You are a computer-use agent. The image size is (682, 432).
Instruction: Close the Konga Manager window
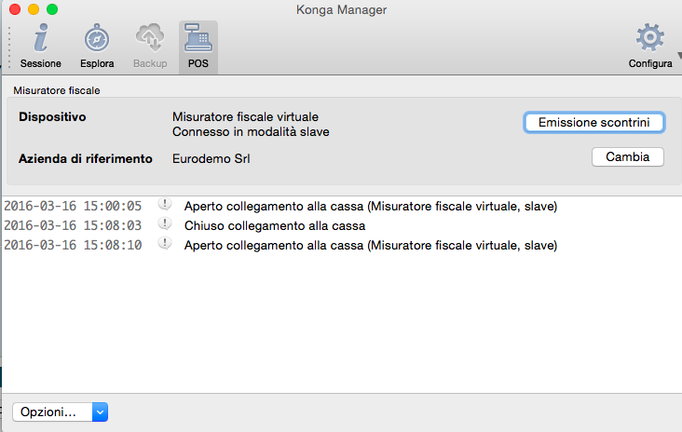(14, 9)
